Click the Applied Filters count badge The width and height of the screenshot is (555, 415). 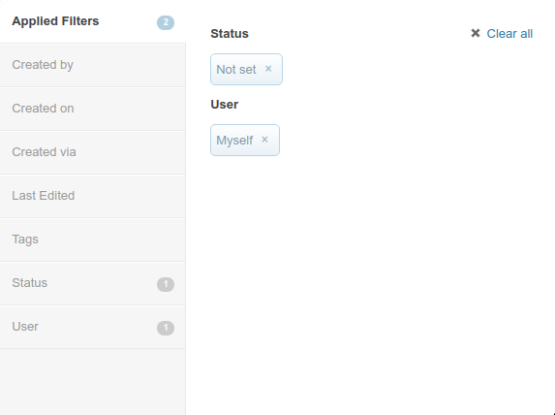click(166, 22)
